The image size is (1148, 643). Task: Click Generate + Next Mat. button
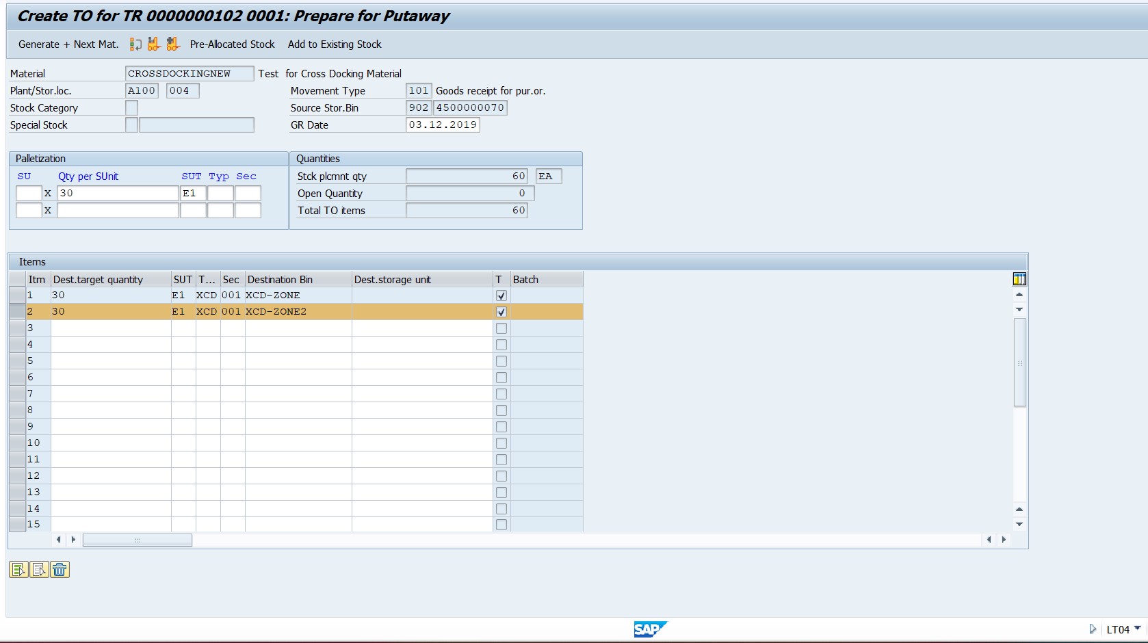[68, 44]
